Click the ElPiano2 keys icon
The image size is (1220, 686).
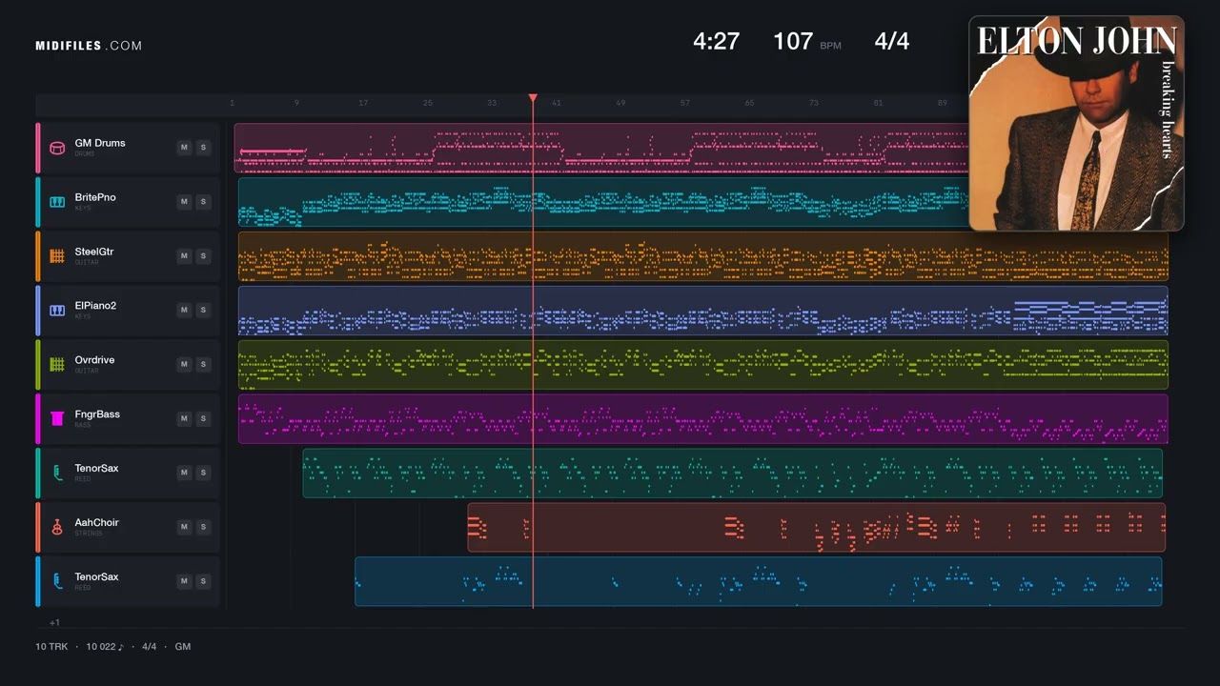pos(57,311)
